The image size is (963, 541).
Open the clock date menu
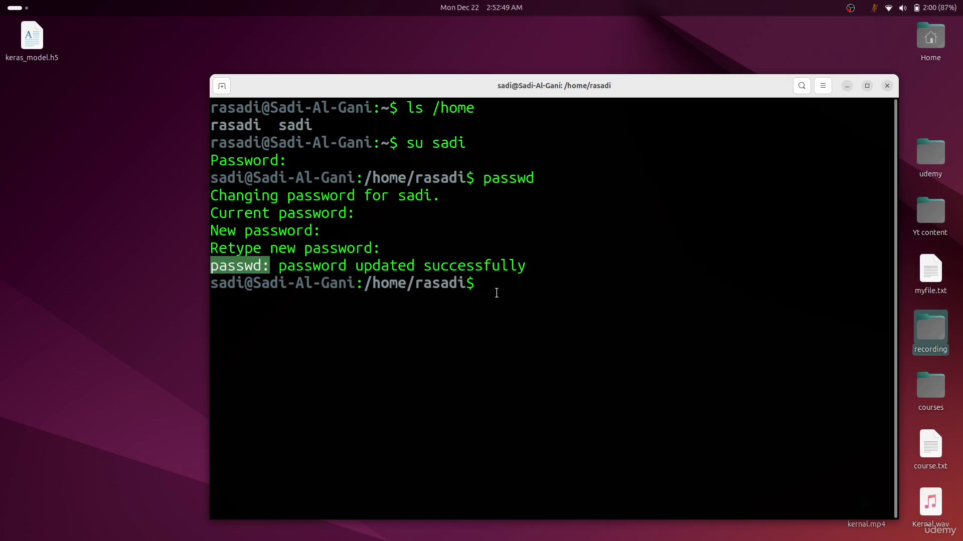(481, 8)
